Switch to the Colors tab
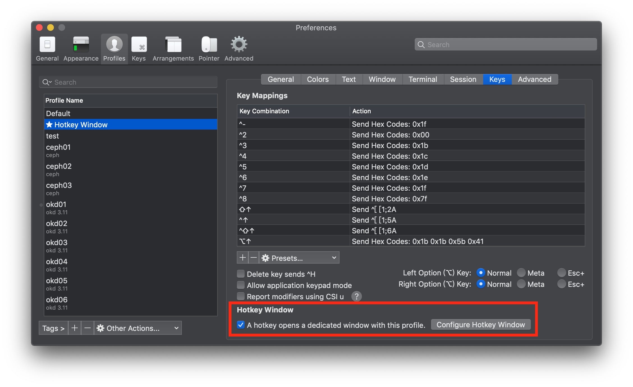Image resolution: width=633 pixels, height=387 pixels. tap(318, 79)
